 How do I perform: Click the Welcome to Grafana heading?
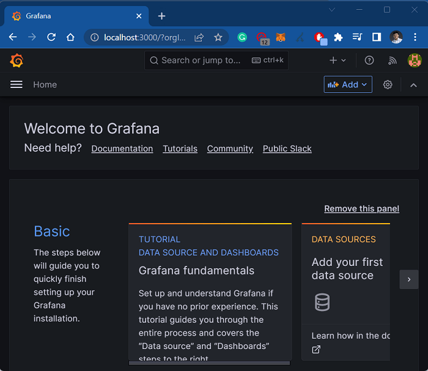tap(92, 128)
